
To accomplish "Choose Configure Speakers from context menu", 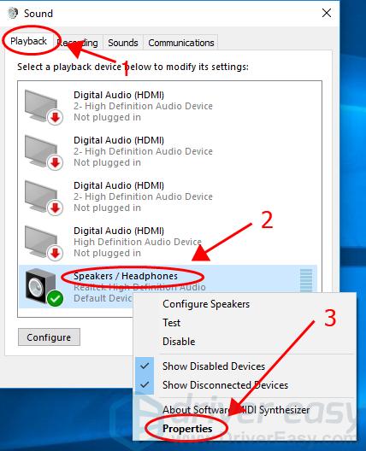I will pyautogui.click(x=206, y=304).
